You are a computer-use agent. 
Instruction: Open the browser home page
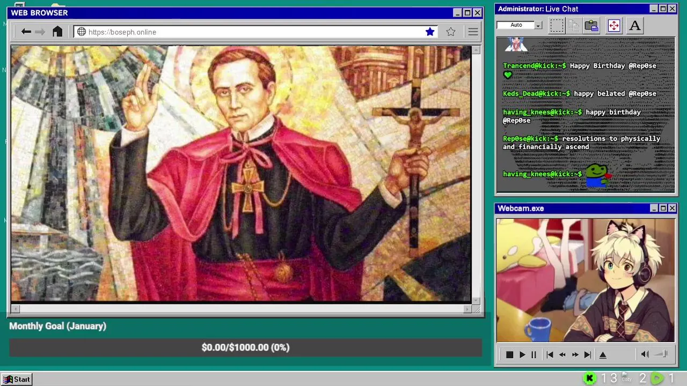pos(57,32)
